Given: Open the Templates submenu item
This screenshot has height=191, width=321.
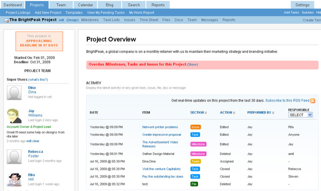Looking at the screenshot, I should (74, 13).
